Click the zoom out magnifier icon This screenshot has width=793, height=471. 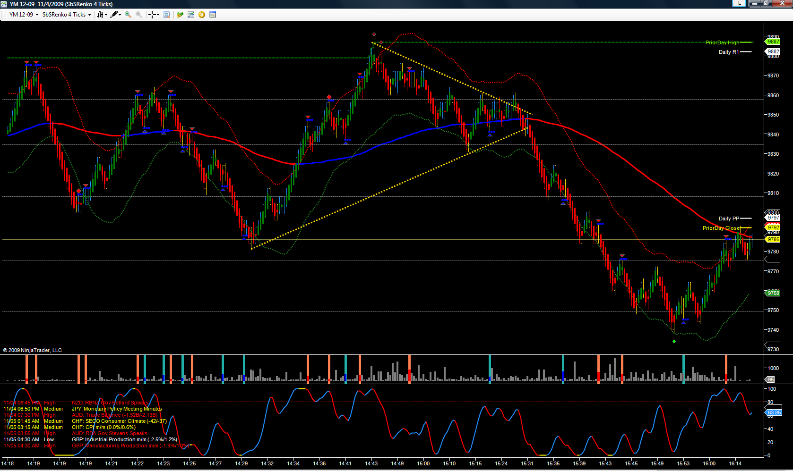139,15
